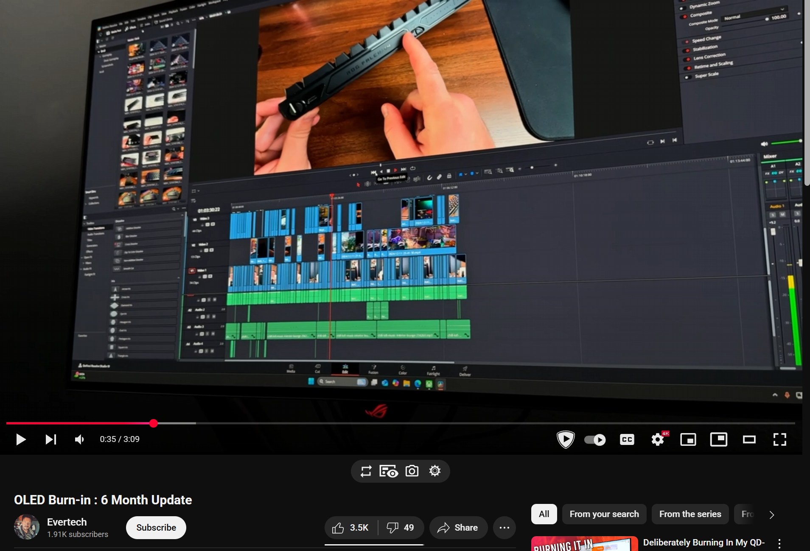810x551 pixels.
Task: Open the miniplayer
Action: click(x=688, y=439)
